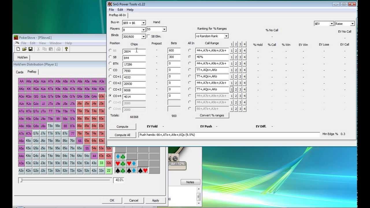Click Convert % ranges button

click(x=212, y=115)
